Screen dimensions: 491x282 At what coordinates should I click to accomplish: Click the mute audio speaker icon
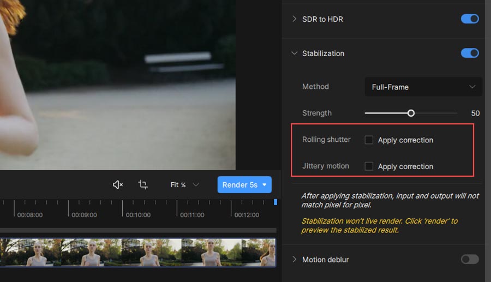(x=117, y=185)
